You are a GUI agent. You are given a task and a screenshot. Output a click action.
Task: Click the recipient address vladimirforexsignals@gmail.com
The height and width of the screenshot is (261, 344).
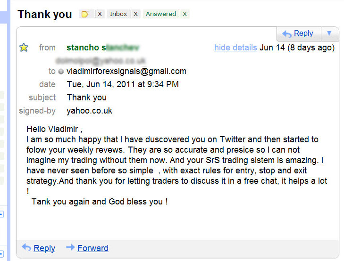[126, 71]
